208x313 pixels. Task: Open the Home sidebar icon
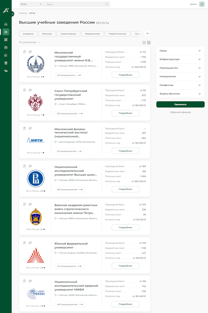(6, 24)
